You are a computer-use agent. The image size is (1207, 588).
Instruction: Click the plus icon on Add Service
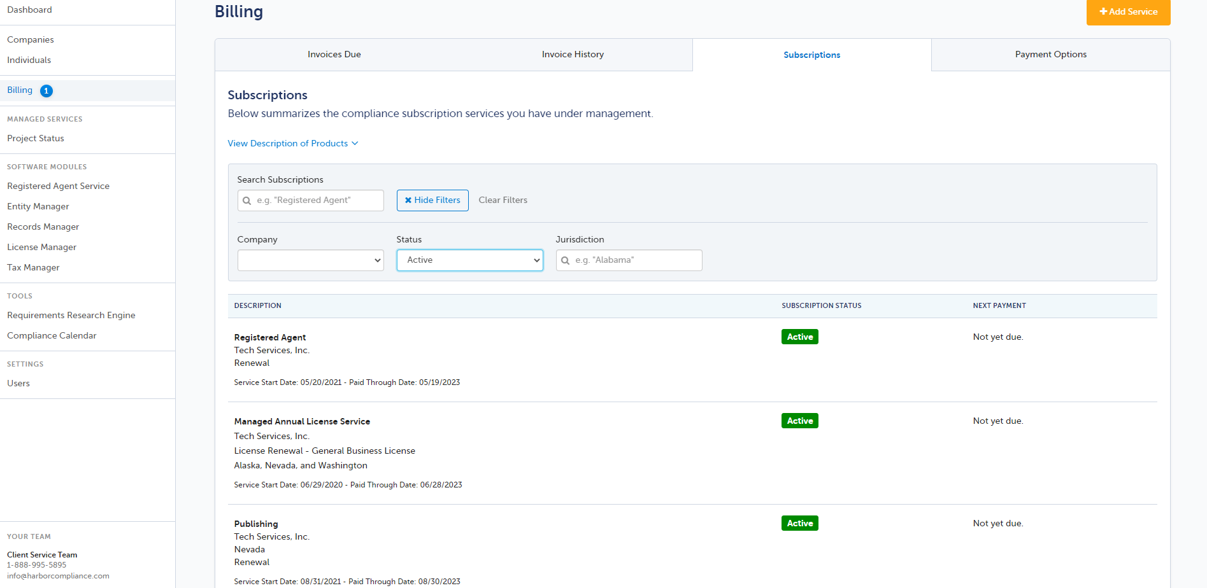coord(1103,11)
